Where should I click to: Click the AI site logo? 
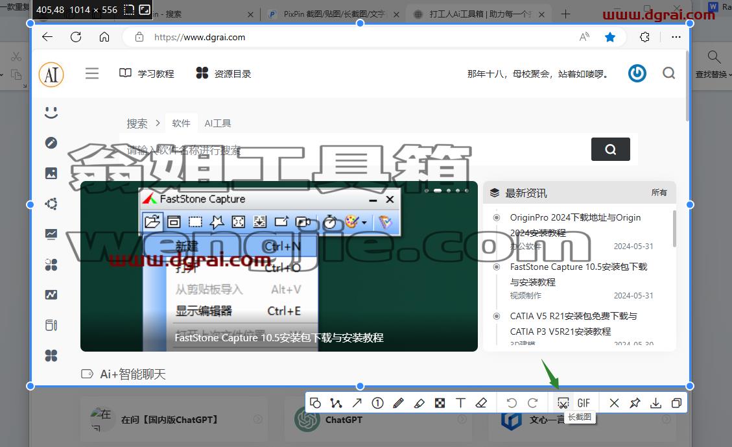coord(51,75)
